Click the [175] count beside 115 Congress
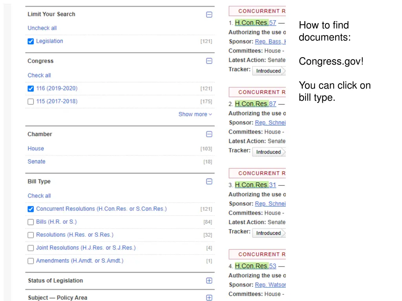402x301 pixels. [x=206, y=102]
